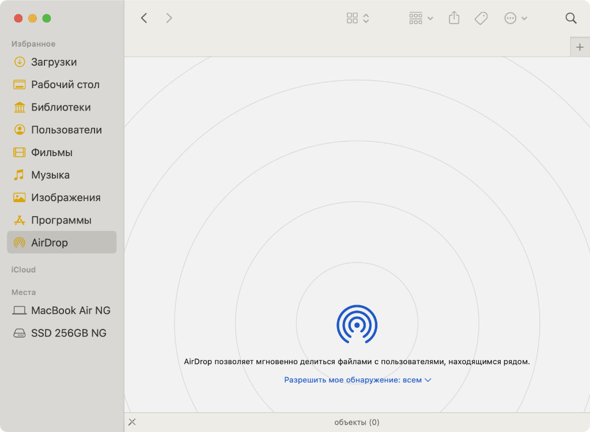This screenshot has height=432, width=590.
Task: Open Загрузки in the sidebar
Action: click(x=54, y=62)
